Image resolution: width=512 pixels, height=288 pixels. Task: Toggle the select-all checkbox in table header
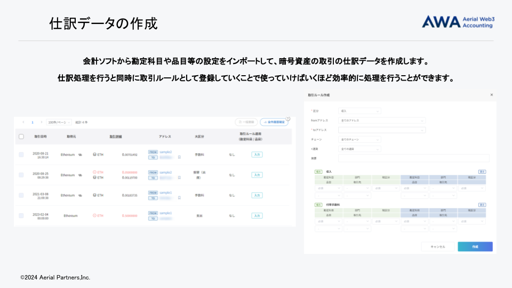coord(21,137)
